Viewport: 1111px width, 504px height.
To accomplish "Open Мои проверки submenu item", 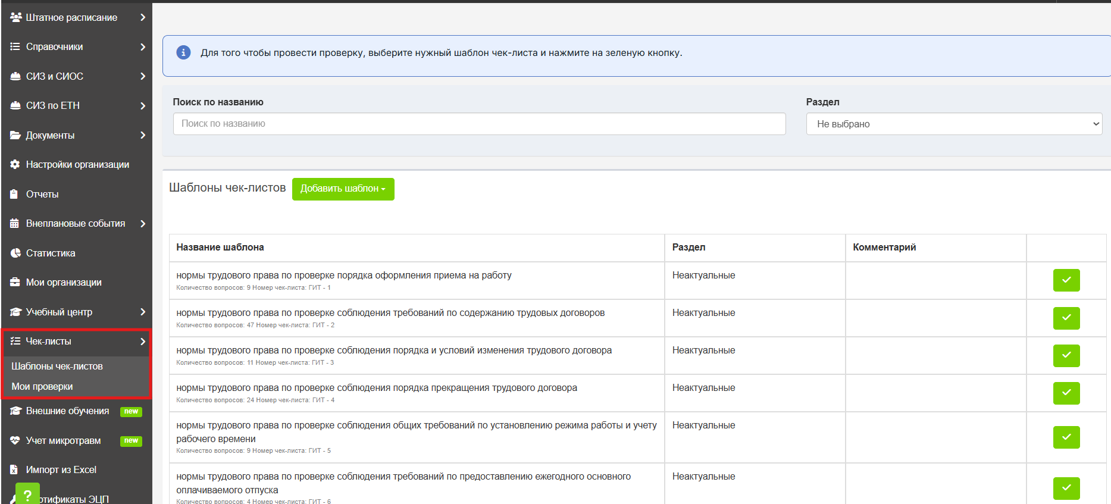I will [x=42, y=386].
